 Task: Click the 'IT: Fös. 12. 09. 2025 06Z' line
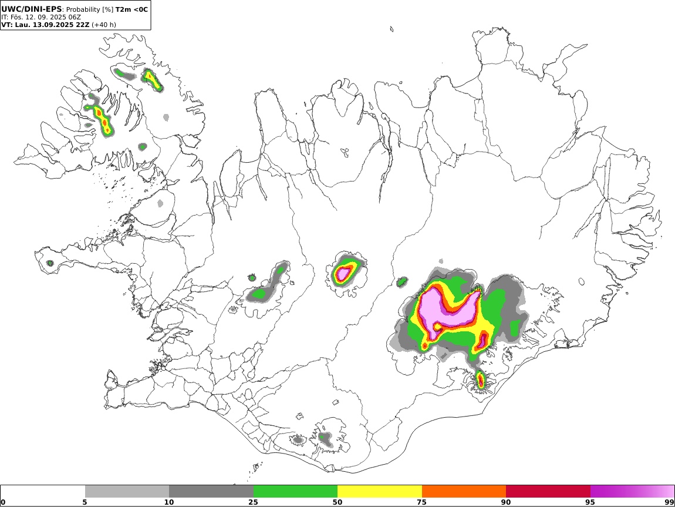coord(41,17)
